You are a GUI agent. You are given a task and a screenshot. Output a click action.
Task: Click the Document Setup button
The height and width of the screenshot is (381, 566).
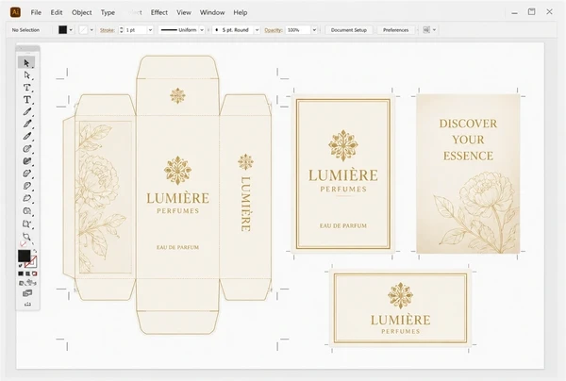point(349,30)
